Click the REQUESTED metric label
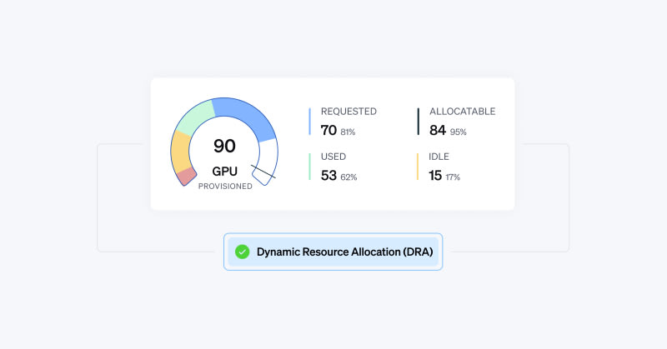This screenshot has width=667, height=349. pyautogui.click(x=349, y=111)
